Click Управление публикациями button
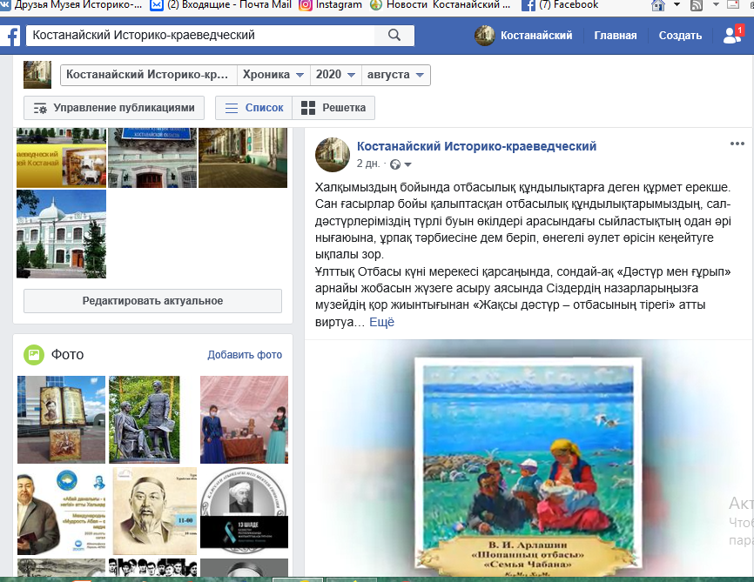The image size is (754, 582). click(x=114, y=108)
